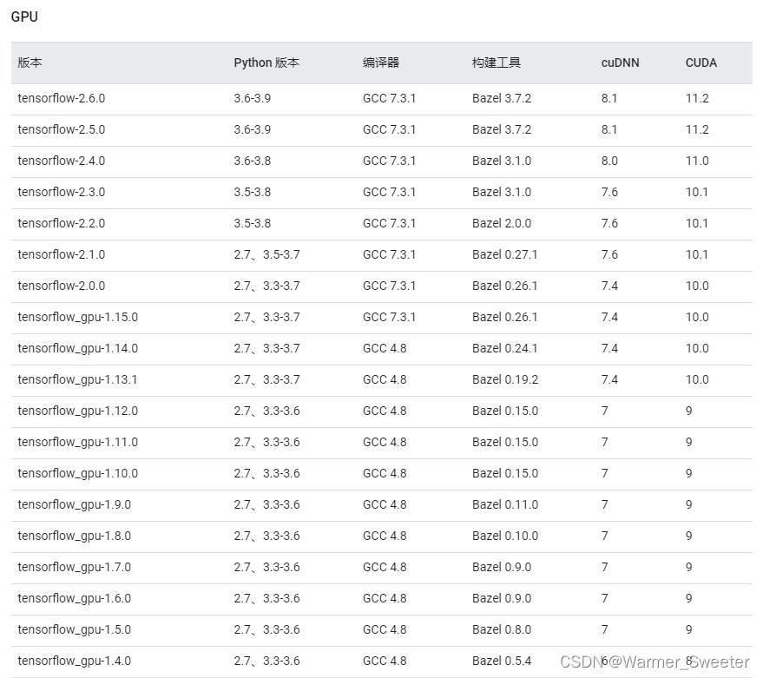This screenshot has width=763, height=678.
Task: Select the tensorflow-2.4.0 cell
Action: (62, 161)
